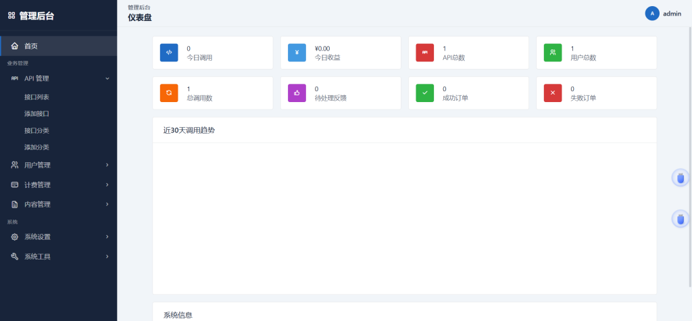Click the orange refresh icon for 总调用数
Screen dimensions: 692x321
tap(169, 93)
